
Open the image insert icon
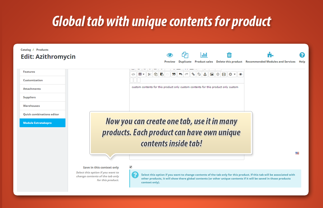[x=211, y=74]
